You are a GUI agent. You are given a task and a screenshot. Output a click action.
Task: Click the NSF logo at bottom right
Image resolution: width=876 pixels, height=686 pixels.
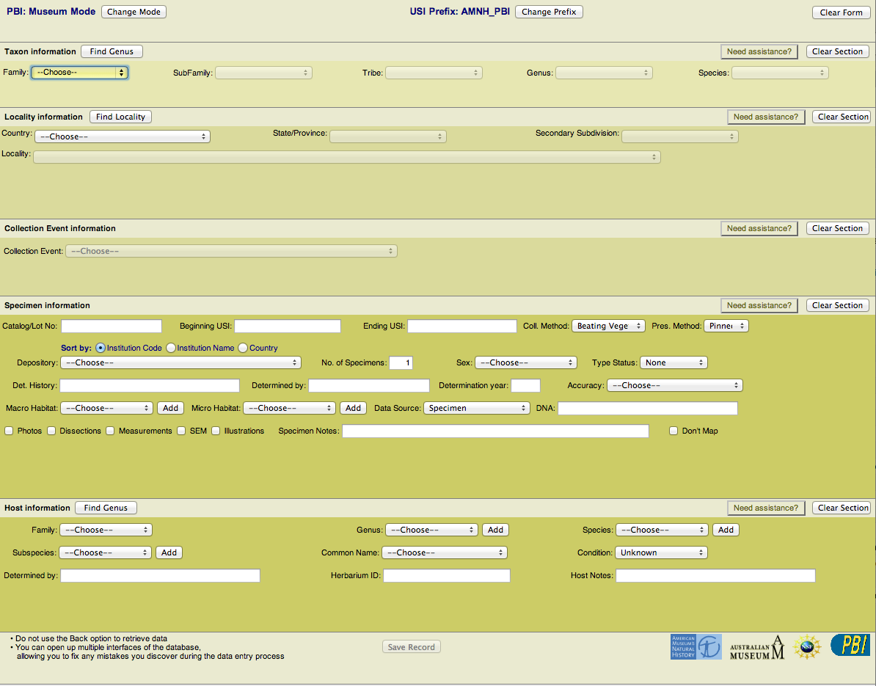[808, 646]
